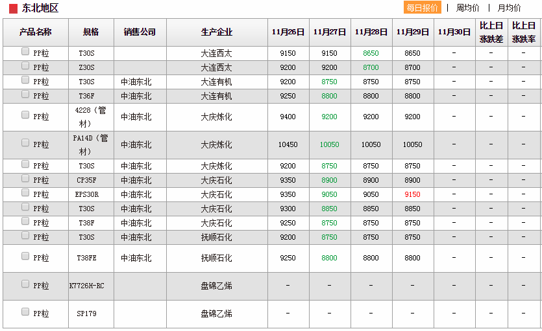
Task: Click the 产品名称 column header
Action: tap(36, 32)
